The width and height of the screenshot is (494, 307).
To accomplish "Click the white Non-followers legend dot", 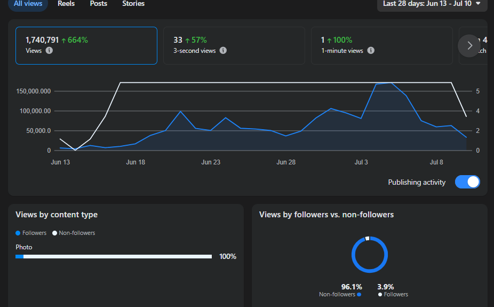I will (x=54, y=233).
